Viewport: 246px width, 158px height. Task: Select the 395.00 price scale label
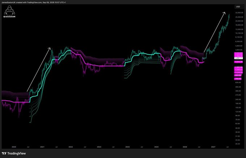click(238, 91)
